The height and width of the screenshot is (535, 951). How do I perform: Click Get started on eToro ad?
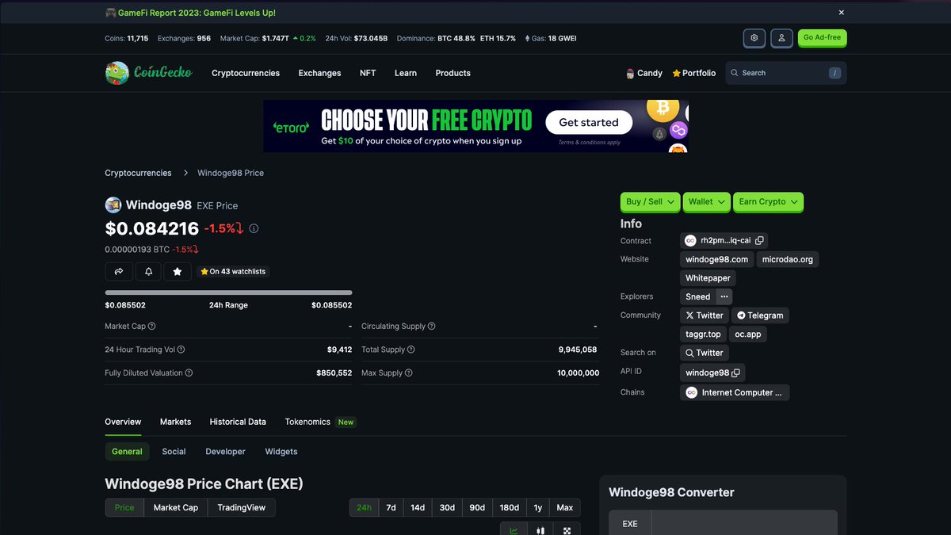coord(589,123)
